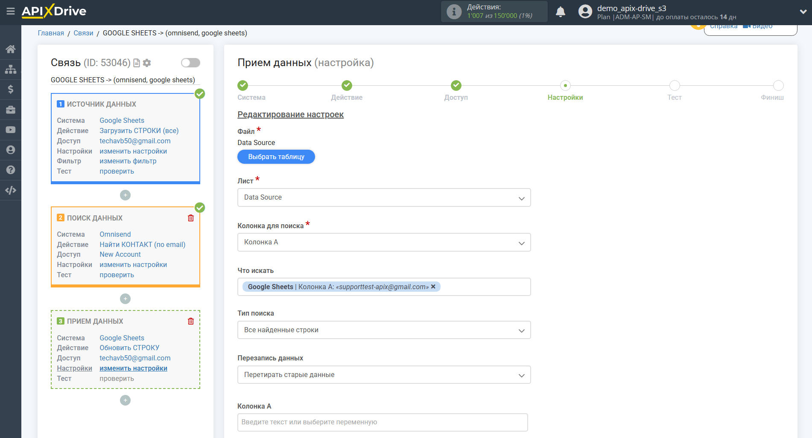Open the connections sitemap icon in sidebar

pyautogui.click(x=11, y=69)
